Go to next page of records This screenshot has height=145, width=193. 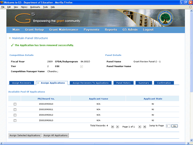point(140,127)
